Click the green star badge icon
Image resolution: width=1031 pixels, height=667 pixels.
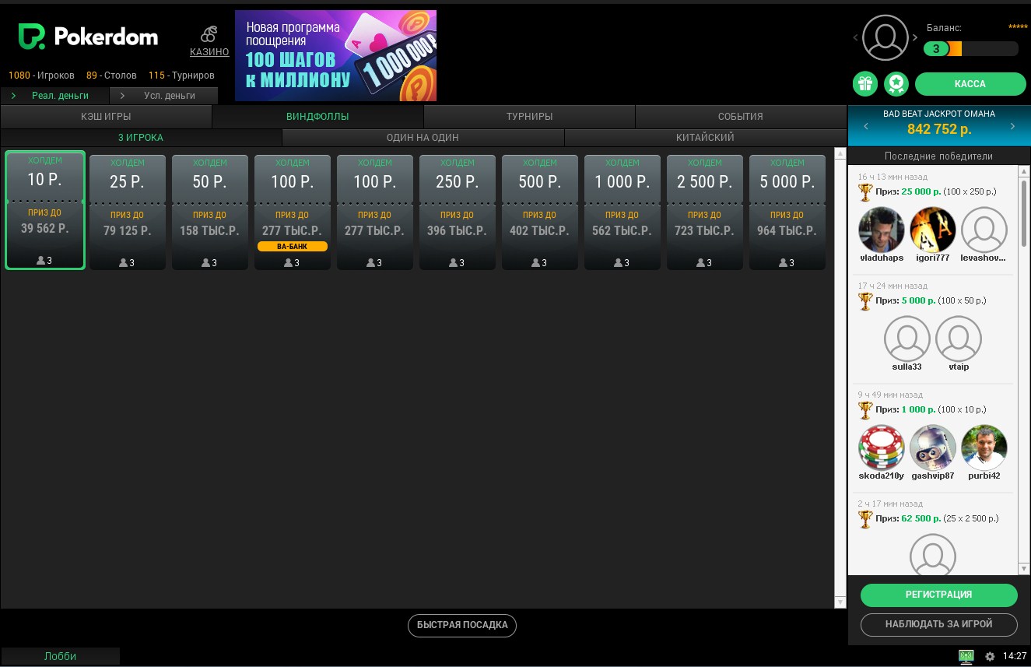pyautogui.click(x=896, y=84)
